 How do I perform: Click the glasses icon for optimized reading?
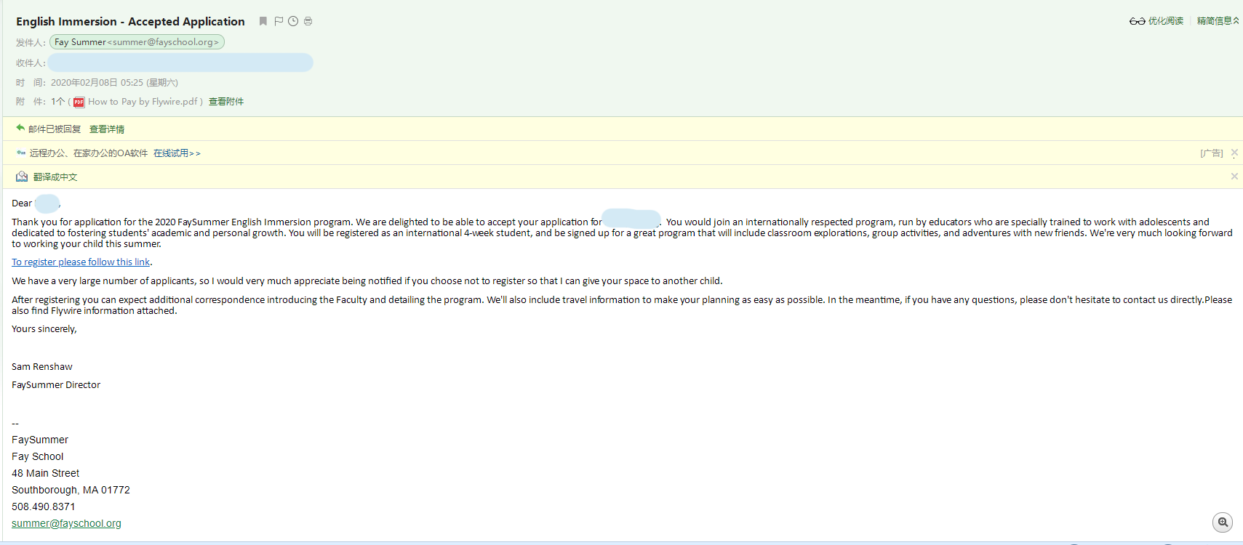click(1137, 21)
